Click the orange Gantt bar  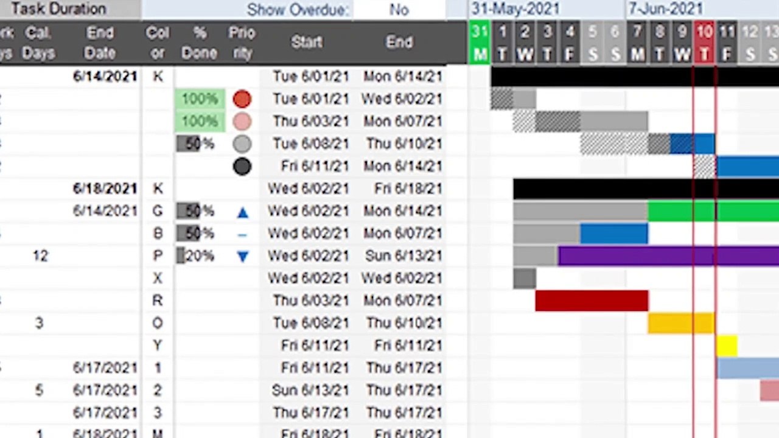[x=681, y=323]
